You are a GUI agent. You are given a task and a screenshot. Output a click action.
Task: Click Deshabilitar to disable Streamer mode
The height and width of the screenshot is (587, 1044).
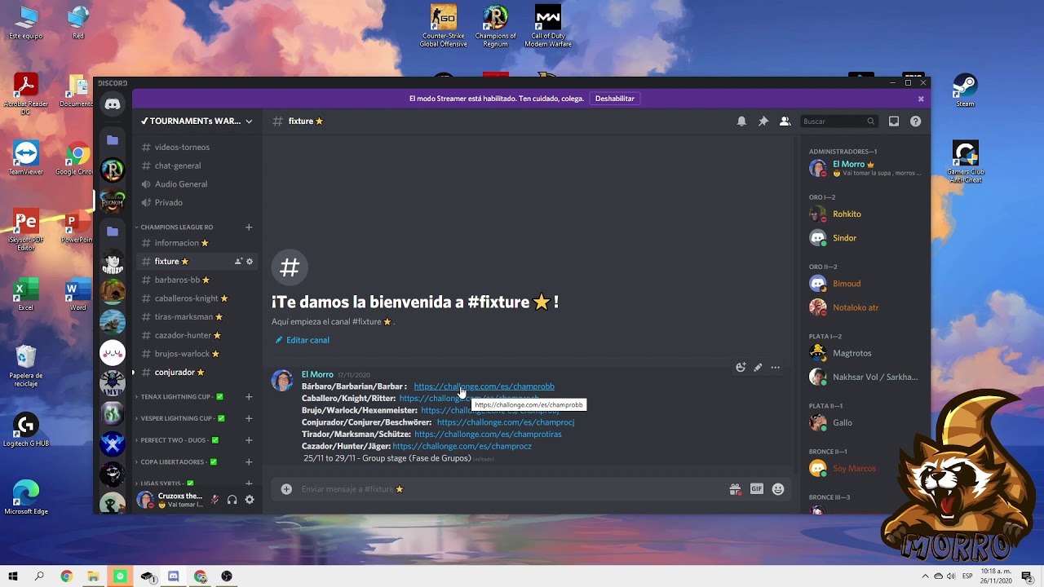click(614, 99)
